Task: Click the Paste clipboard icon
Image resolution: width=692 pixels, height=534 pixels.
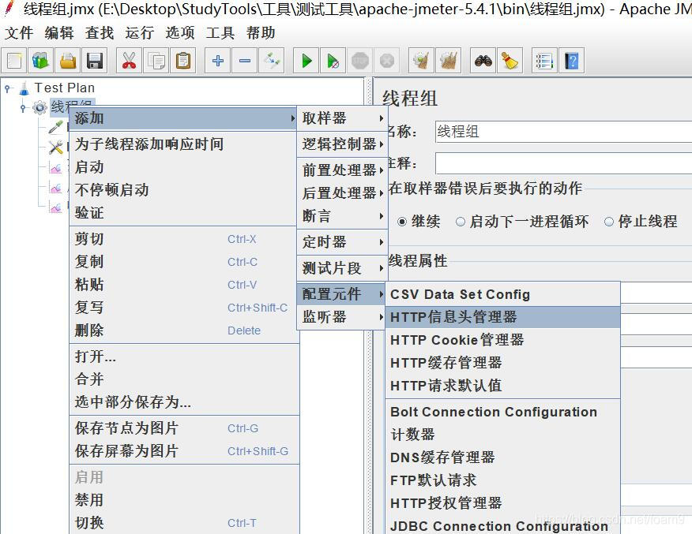Action: point(182,61)
